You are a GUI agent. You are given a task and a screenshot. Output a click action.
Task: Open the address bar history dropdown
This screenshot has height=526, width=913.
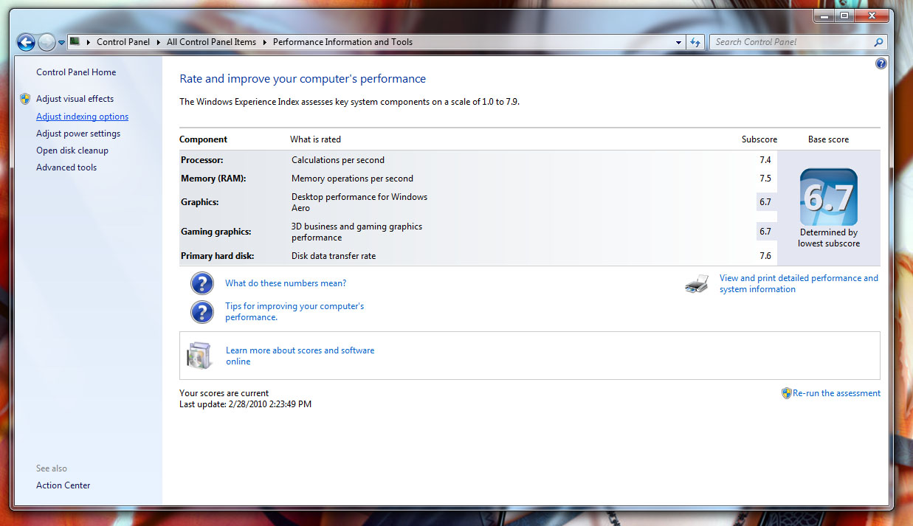(x=678, y=43)
